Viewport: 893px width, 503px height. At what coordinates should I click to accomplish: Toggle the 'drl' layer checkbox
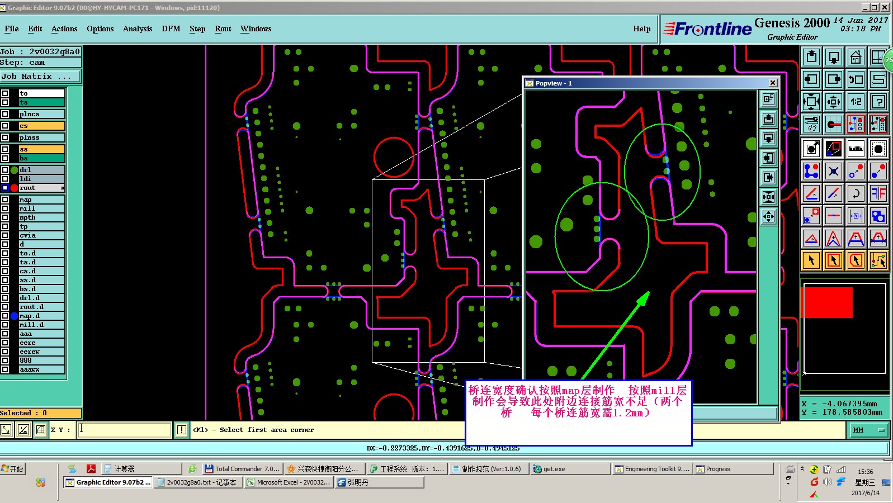coord(5,170)
